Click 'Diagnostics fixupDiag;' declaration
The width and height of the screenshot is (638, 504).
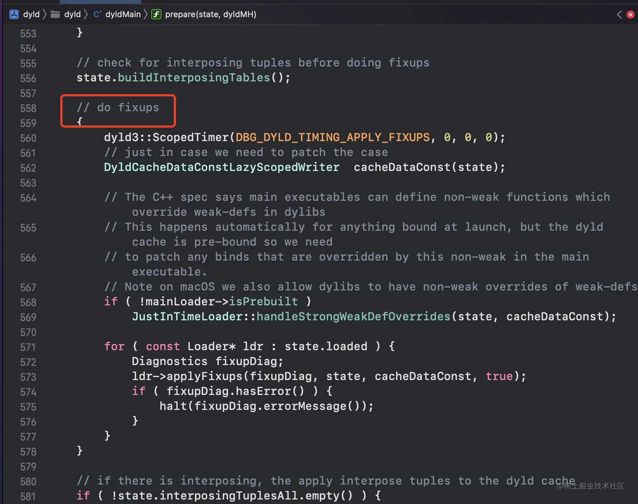(x=208, y=361)
